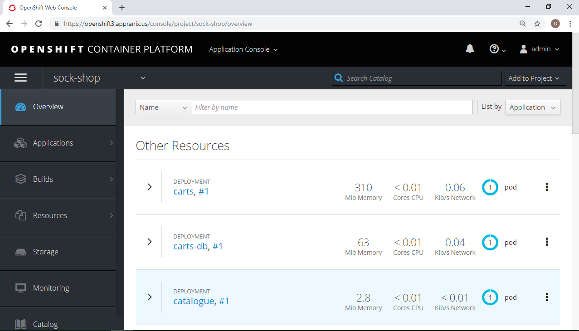Bookmark this page with the star icon
This screenshot has width=579, height=331.
[537, 24]
